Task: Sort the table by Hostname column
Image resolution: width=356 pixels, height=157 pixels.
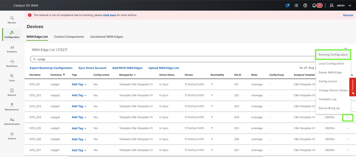Action: 56,75
